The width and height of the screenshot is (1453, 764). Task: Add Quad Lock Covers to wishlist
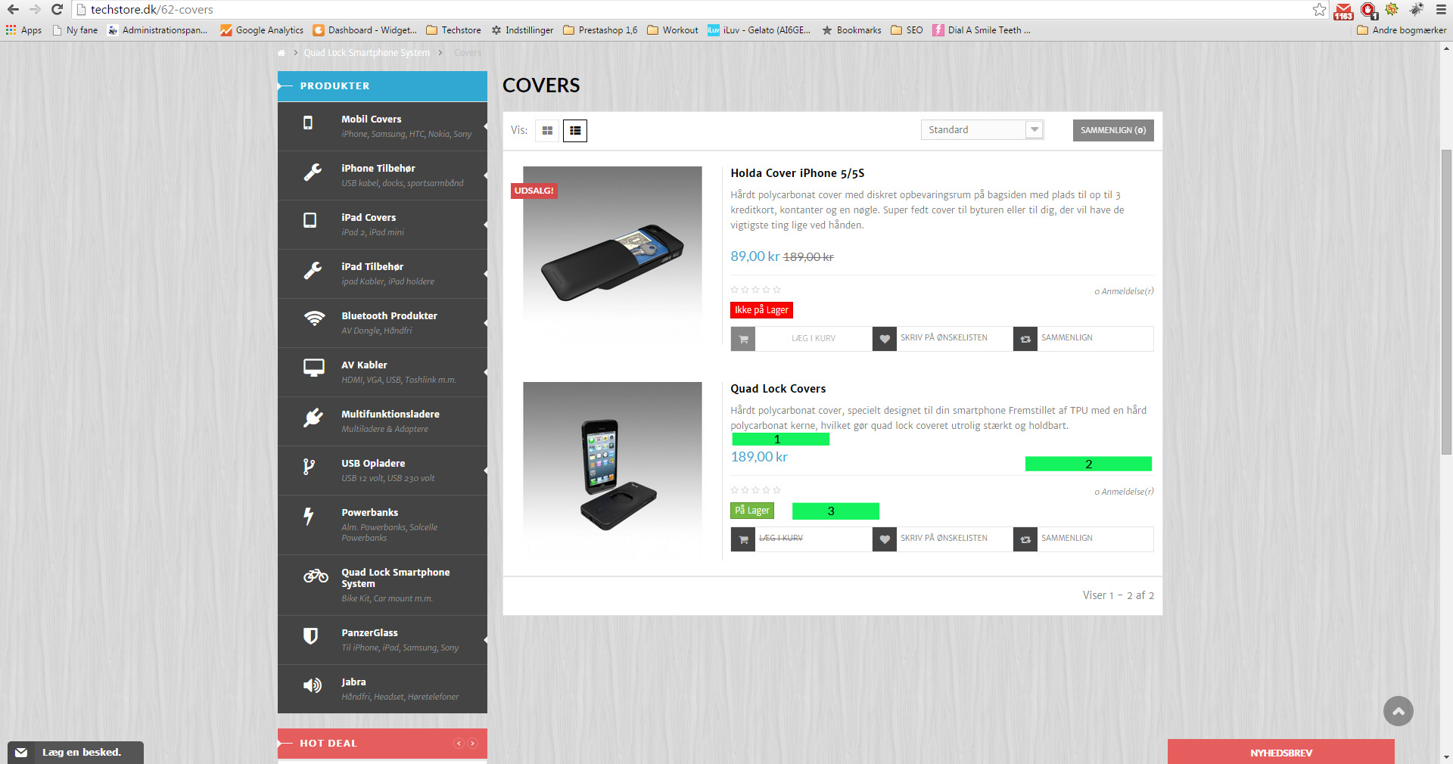coord(942,539)
